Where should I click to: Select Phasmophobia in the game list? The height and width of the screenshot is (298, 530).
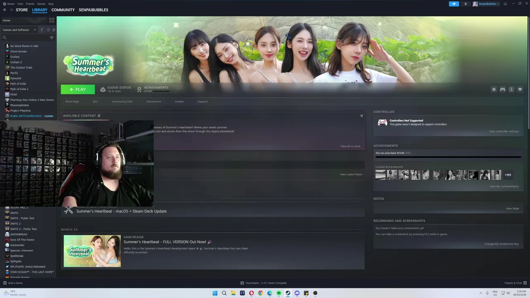tap(19, 105)
